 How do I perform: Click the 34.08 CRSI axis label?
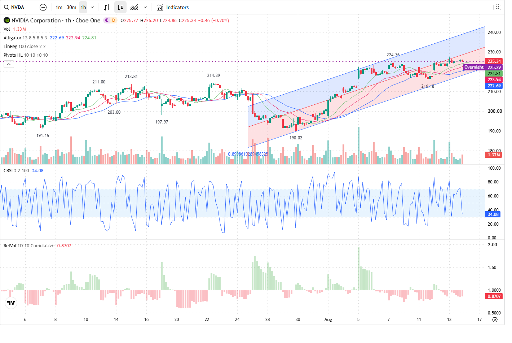point(493,214)
